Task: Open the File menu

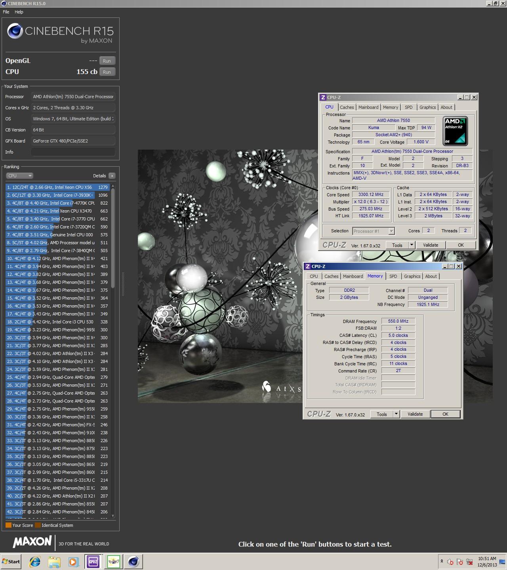Action: [6, 12]
